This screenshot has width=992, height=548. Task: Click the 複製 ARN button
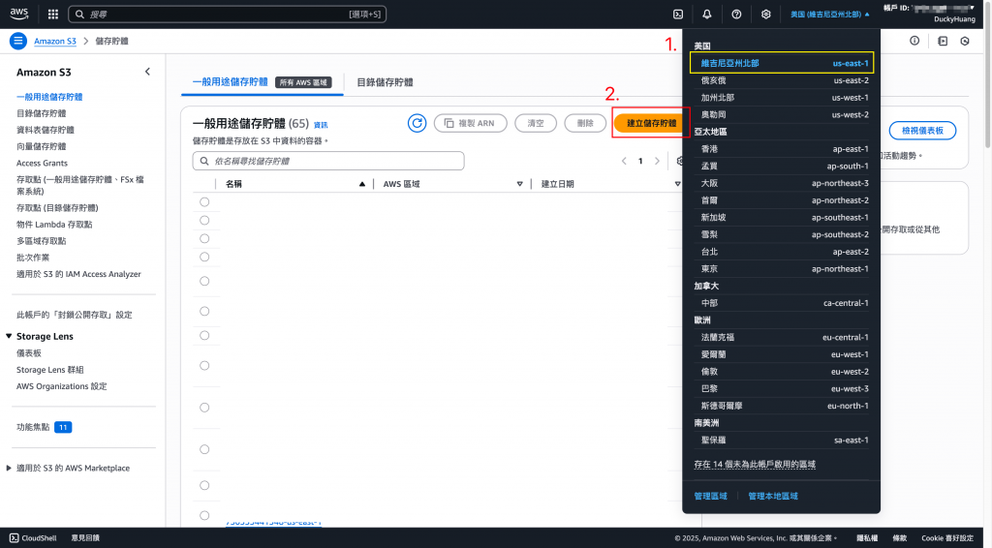(470, 123)
